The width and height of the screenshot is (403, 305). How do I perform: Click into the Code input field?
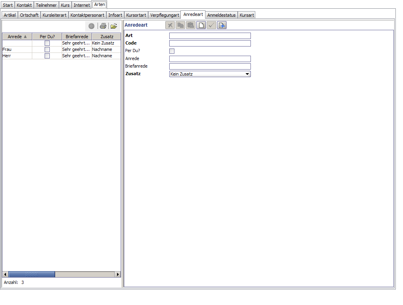pyautogui.click(x=210, y=43)
